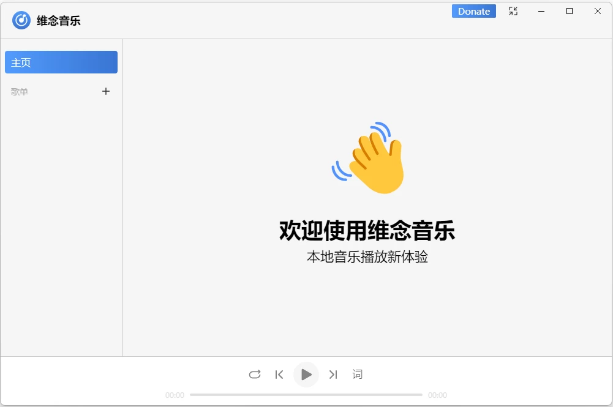The width and height of the screenshot is (613, 407).
Task: Skip to the next track
Action: [333, 375]
